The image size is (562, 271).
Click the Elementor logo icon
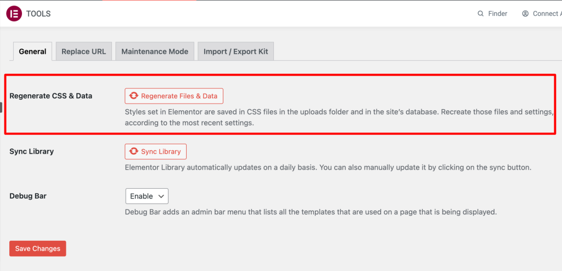click(x=14, y=14)
